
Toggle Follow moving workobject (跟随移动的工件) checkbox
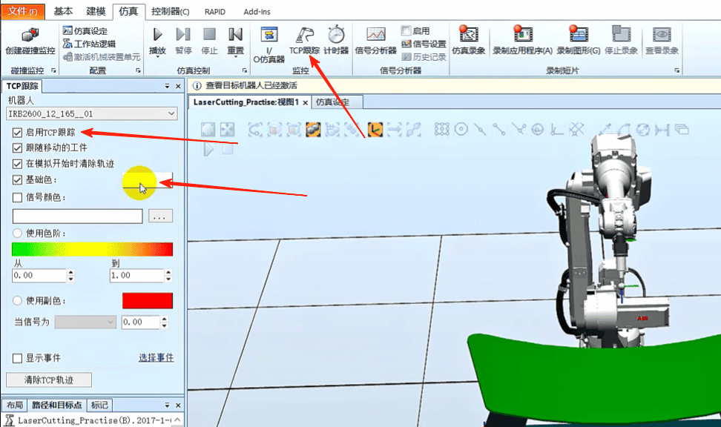coord(18,148)
